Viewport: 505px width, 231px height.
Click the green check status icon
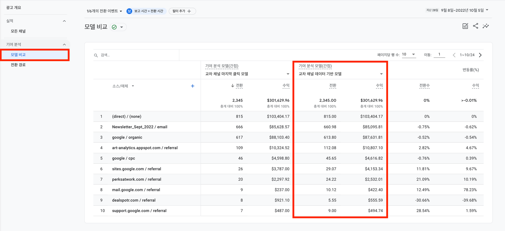pos(114,27)
